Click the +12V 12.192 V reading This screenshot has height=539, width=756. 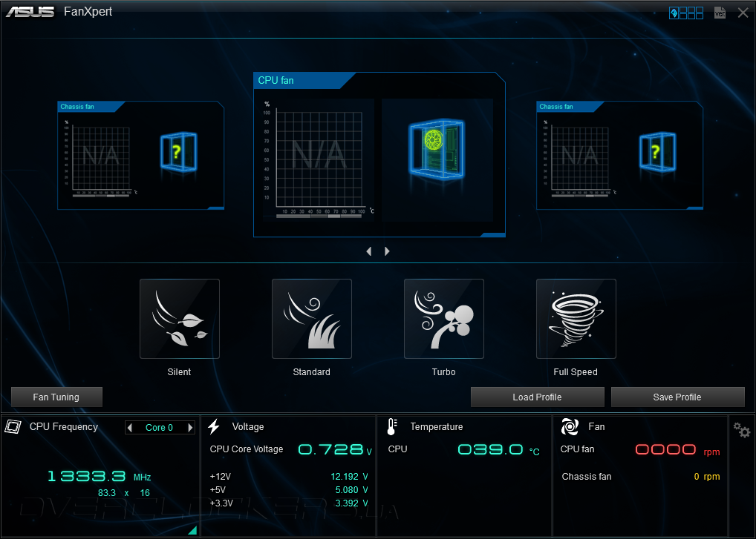349,477
